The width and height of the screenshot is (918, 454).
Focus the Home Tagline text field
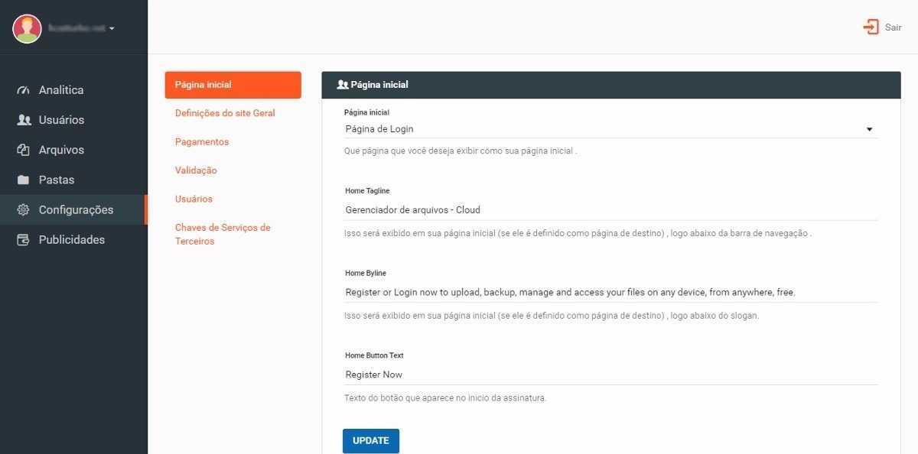pos(610,209)
